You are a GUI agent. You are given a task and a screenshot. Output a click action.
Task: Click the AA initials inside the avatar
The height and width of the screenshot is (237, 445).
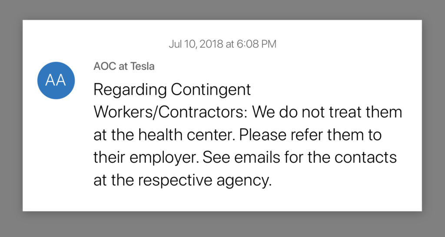coord(56,80)
